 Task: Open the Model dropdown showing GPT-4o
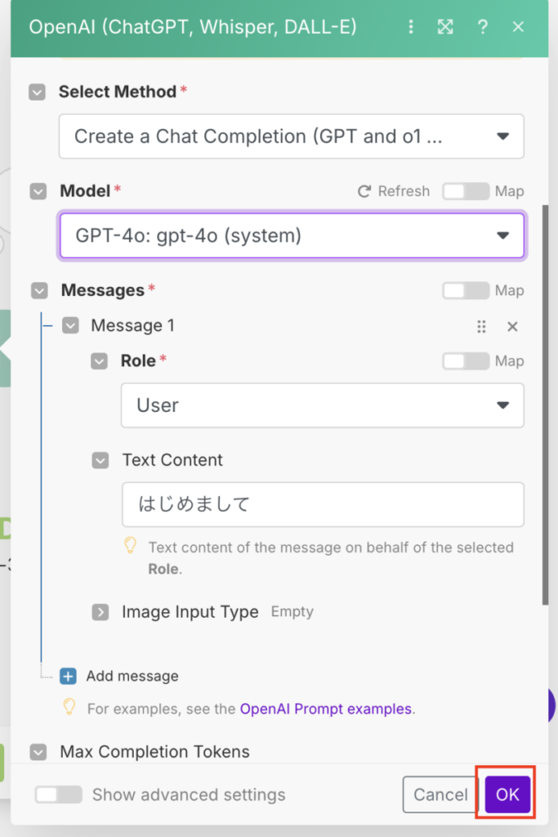(292, 235)
